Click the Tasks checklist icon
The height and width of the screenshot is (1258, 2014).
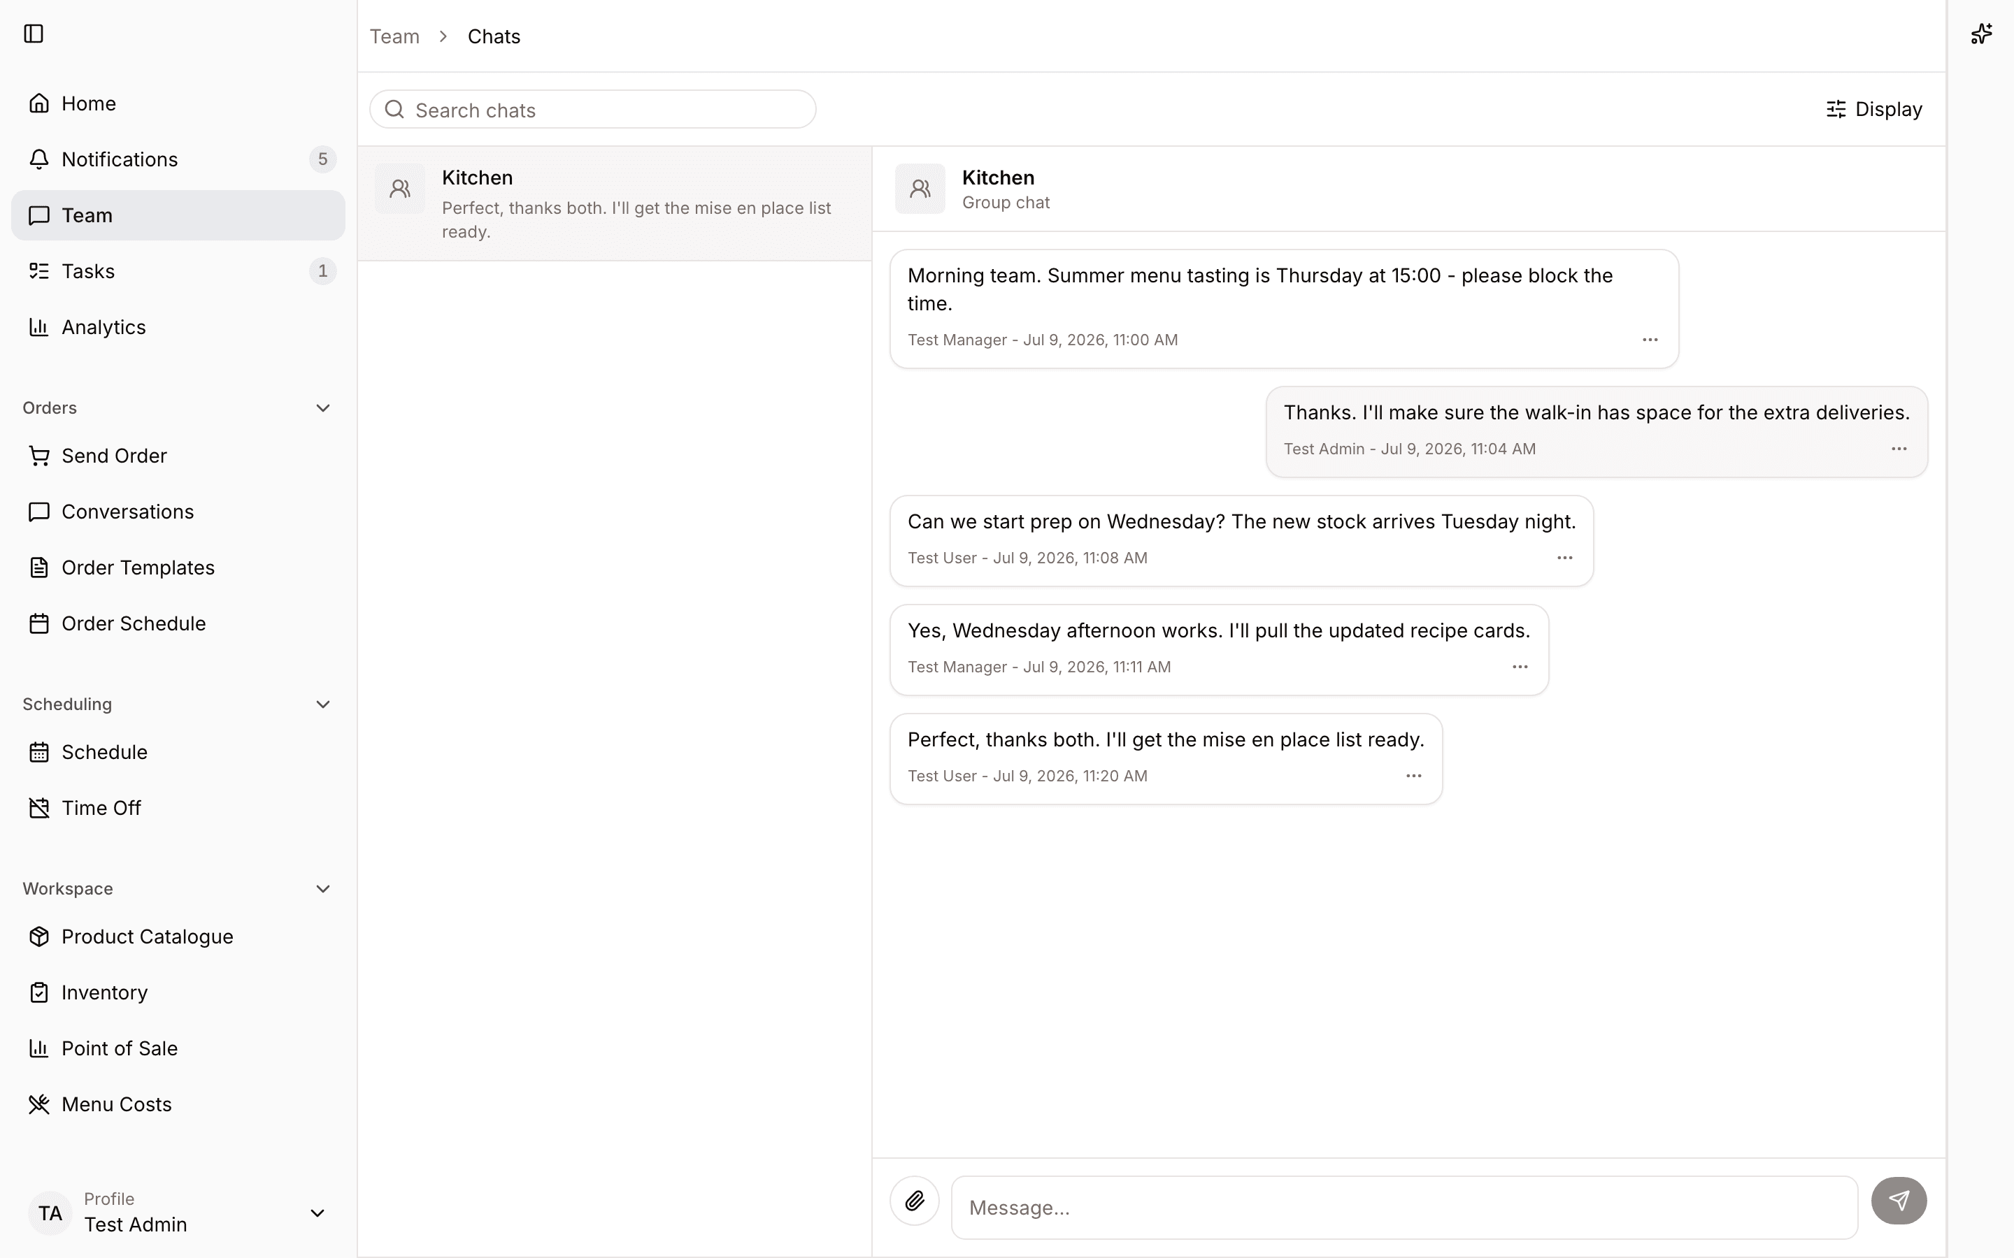[39, 271]
